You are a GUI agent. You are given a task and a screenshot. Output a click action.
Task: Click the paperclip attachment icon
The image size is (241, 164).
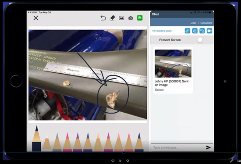[188, 31]
